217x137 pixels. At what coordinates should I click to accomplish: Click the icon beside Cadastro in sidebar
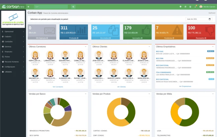3,36
